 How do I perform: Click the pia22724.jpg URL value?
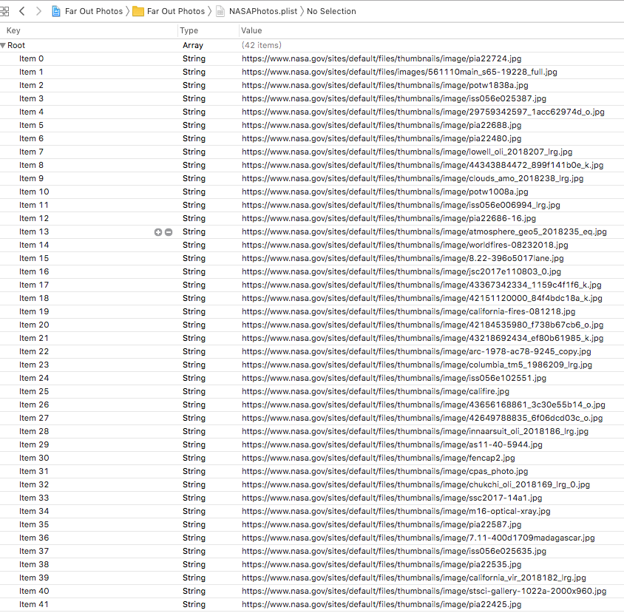381,58
